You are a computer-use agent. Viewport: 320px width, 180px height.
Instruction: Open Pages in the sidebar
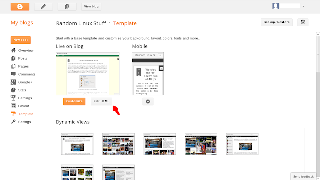(23, 66)
